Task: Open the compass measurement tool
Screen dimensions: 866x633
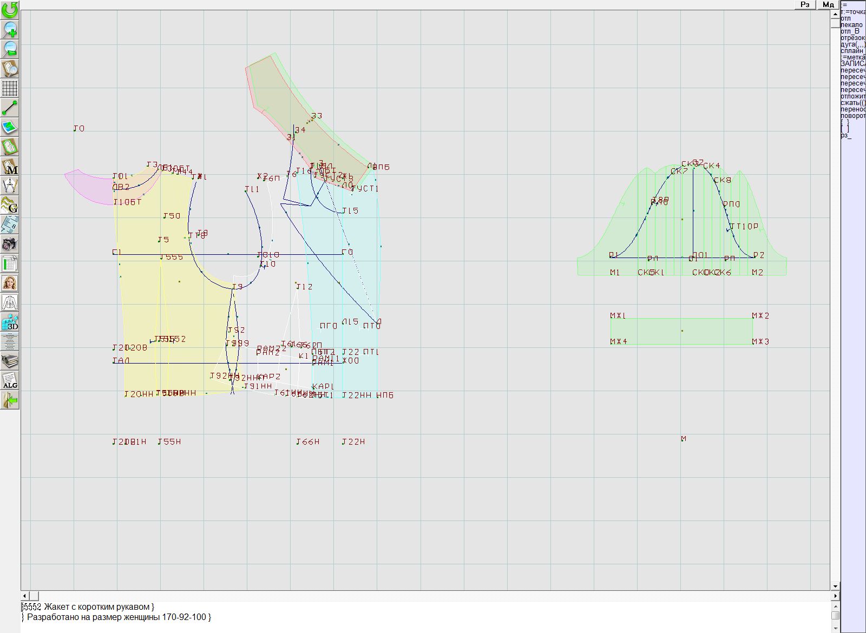Action: click(x=10, y=186)
